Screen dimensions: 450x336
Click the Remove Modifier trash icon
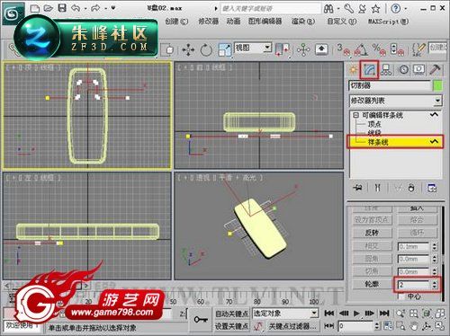(411, 188)
